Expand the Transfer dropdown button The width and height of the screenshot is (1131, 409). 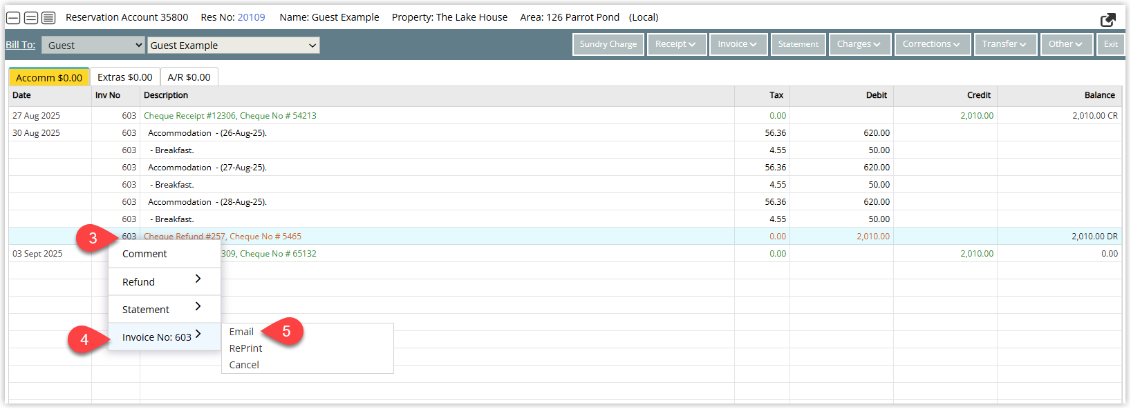click(x=1005, y=44)
